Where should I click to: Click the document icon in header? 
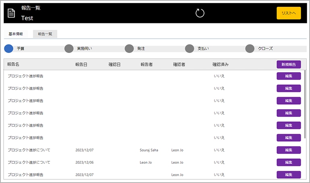pos(12,13)
